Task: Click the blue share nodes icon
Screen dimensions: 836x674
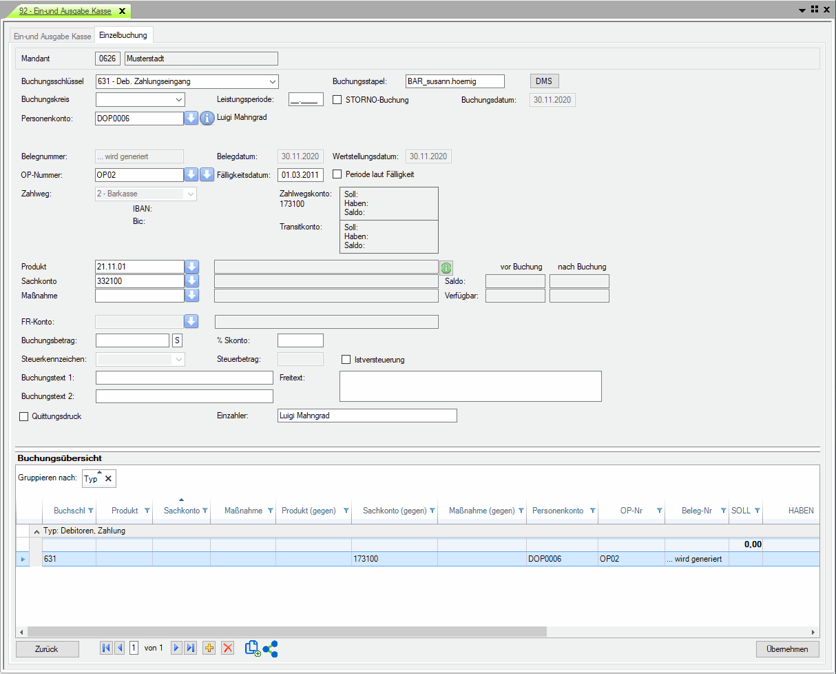Action: tap(271, 649)
